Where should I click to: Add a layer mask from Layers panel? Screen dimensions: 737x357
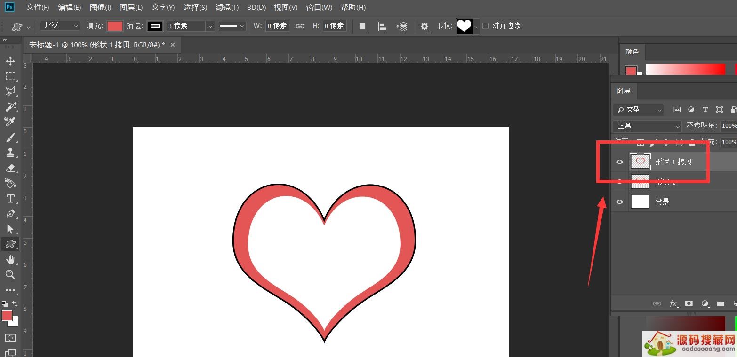coord(689,303)
